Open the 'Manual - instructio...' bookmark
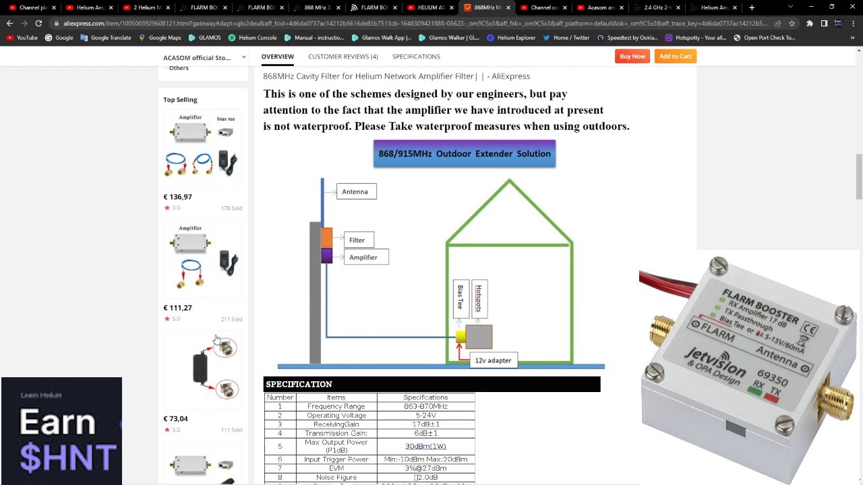The width and height of the screenshot is (863, 485). (314, 38)
